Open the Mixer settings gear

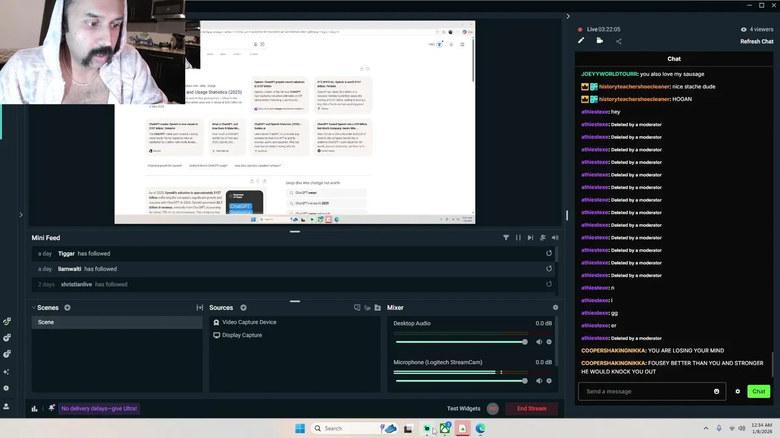(x=555, y=308)
